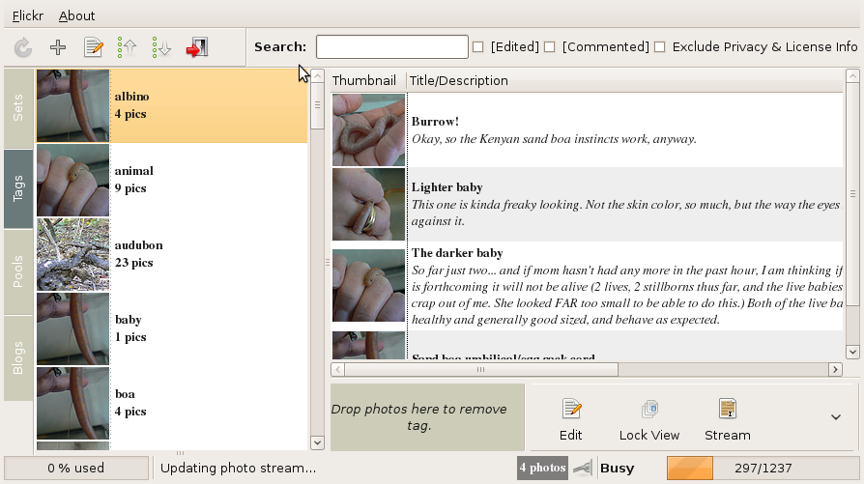The width and height of the screenshot is (864, 484).
Task: Switch to the Blogs tab
Action: click(x=18, y=357)
